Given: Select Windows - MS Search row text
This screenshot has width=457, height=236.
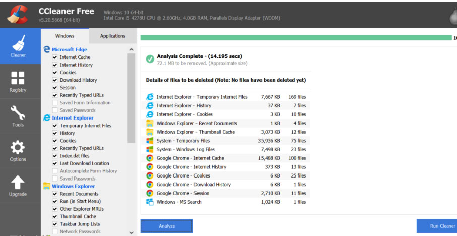Looking at the screenshot, I should 179,202.
